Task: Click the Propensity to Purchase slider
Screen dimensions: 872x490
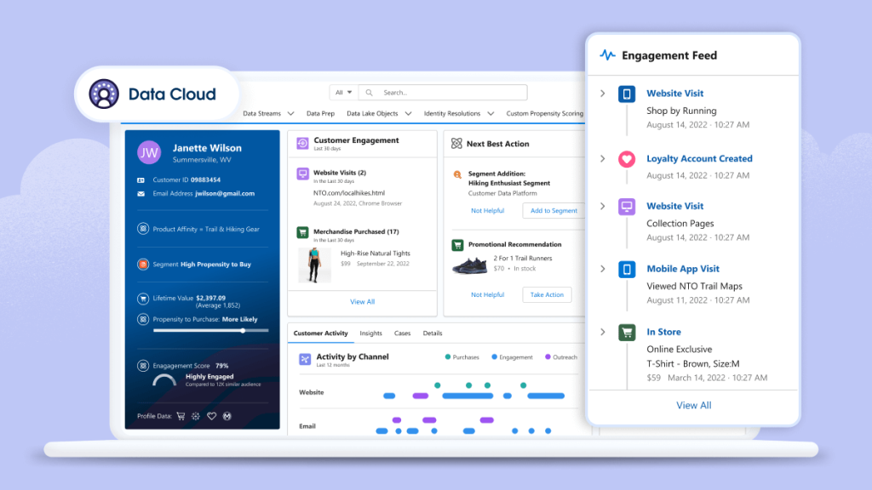Action: [x=210, y=330]
